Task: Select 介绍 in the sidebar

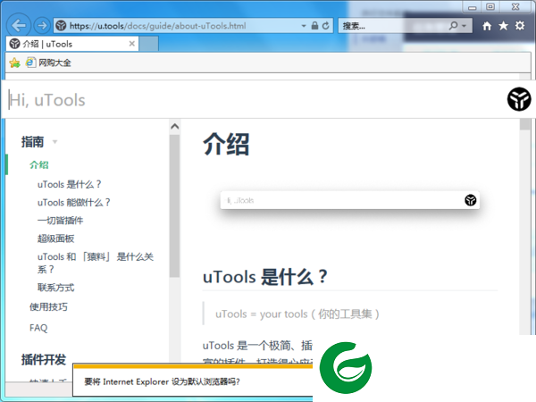Action: coord(39,164)
